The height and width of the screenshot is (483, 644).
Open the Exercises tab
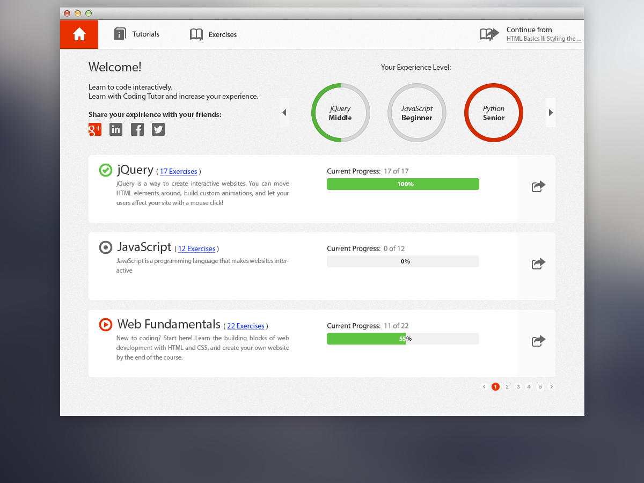click(213, 34)
